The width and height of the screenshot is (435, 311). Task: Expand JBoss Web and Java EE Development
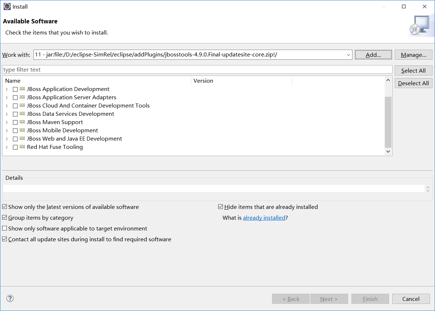click(7, 139)
